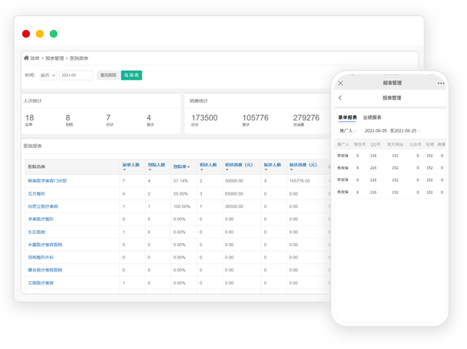Sort by 到院率 column arrow
Viewport: 467px width, 349px height.
(188, 166)
